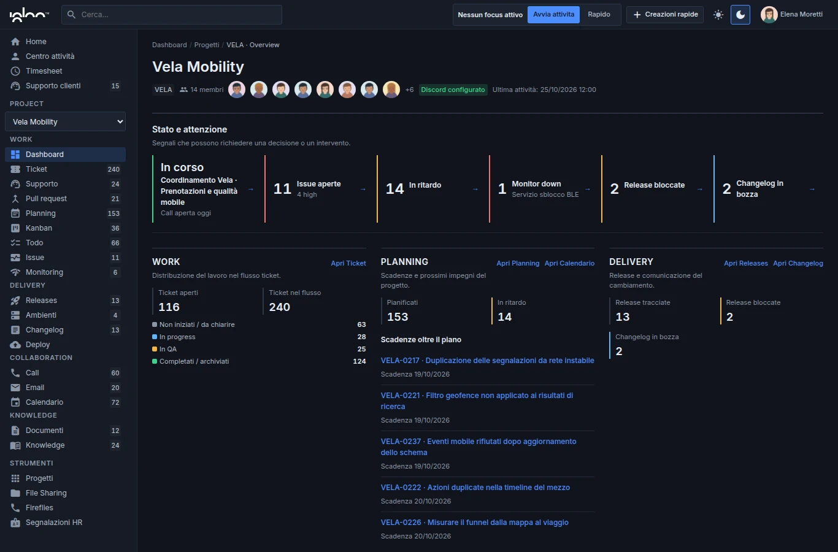The height and width of the screenshot is (552, 838).
Task: Click the Apri Ticket link
Action: click(348, 263)
